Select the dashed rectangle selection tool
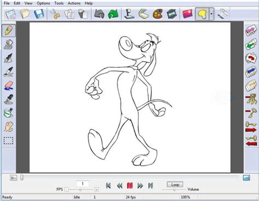This screenshot has width=259, height=201. pyautogui.click(x=9, y=141)
